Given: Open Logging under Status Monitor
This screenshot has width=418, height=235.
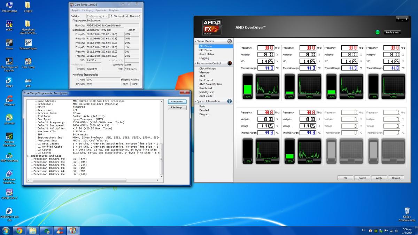Looking at the screenshot, I should click(204, 58).
